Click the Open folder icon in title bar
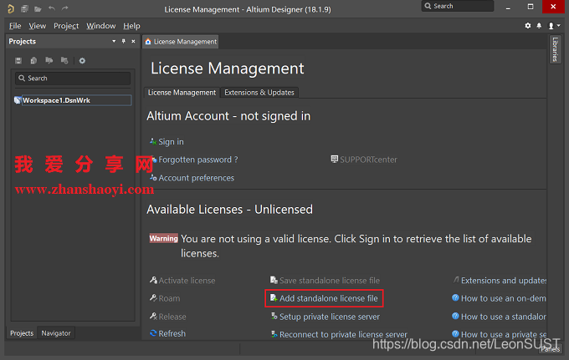The image size is (569, 360). [38, 8]
